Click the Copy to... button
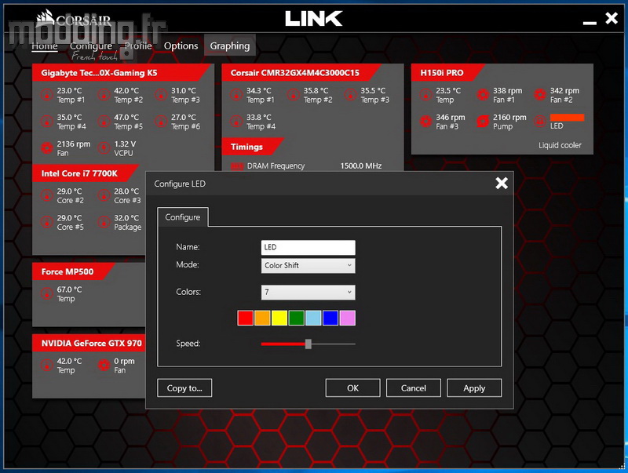628x473 pixels. pos(184,388)
